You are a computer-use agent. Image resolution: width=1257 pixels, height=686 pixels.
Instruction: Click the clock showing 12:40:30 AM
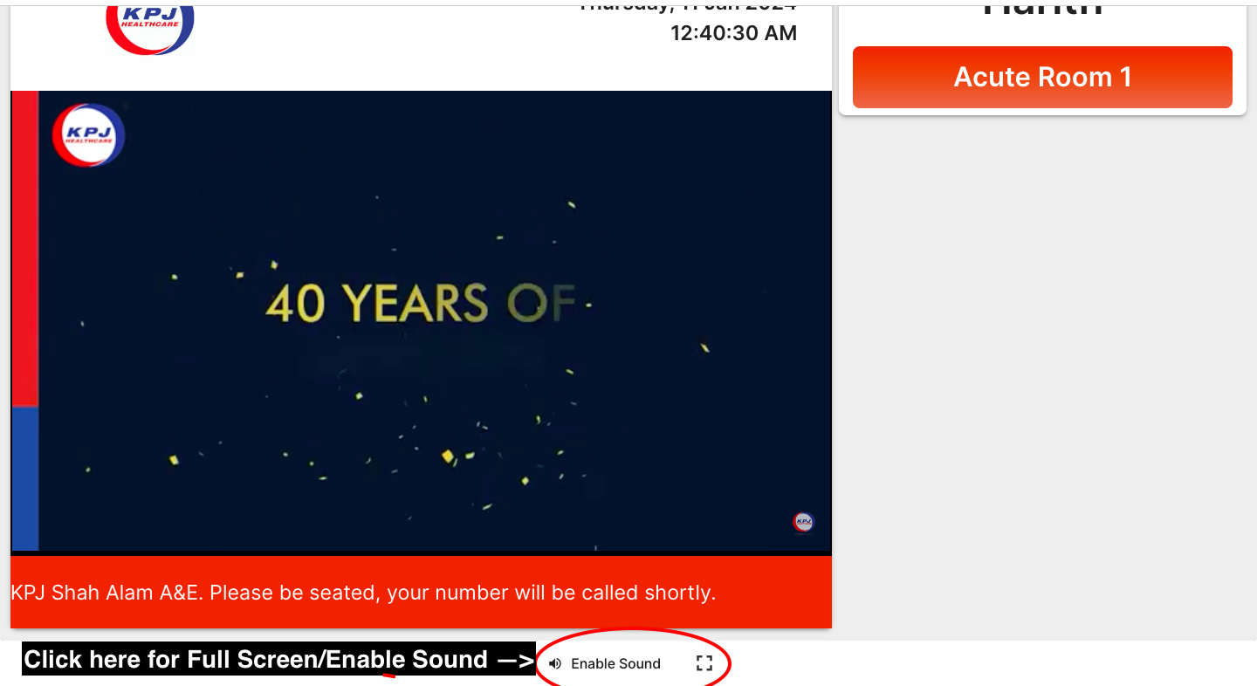pos(734,33)
